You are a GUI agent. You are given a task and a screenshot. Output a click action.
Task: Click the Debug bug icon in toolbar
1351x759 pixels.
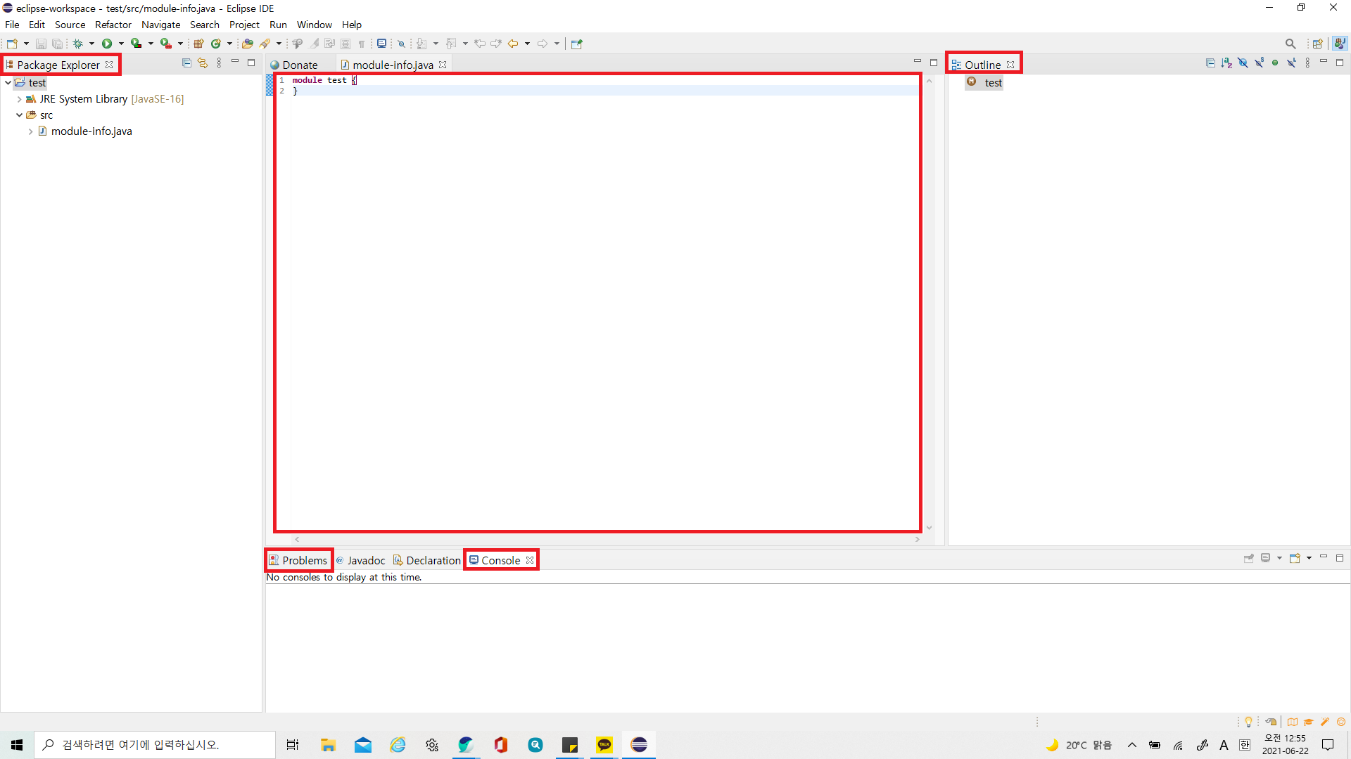[78, 44]
